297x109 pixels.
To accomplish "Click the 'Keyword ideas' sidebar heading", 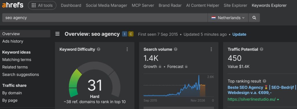I will click(16, 52).
